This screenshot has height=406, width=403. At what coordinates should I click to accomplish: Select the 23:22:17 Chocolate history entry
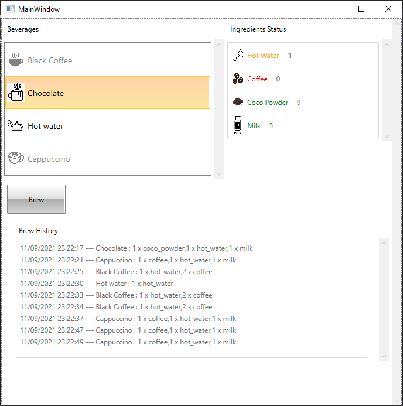136,248
